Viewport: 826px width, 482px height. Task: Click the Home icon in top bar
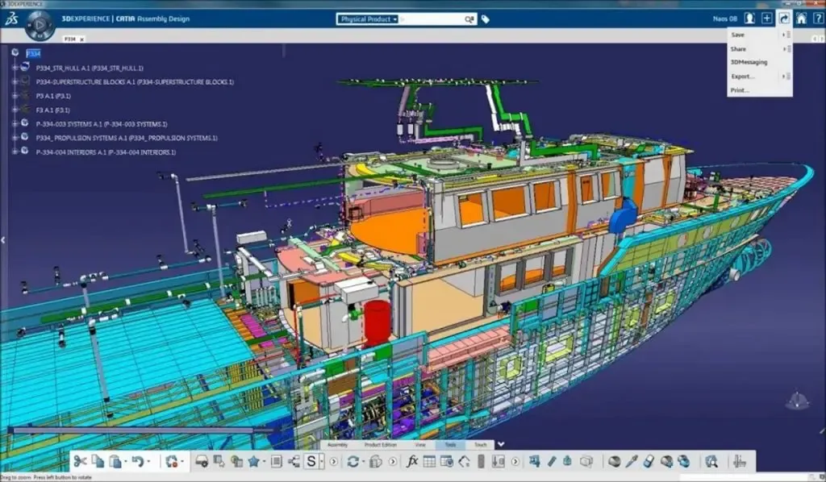[x=801, y=18]
